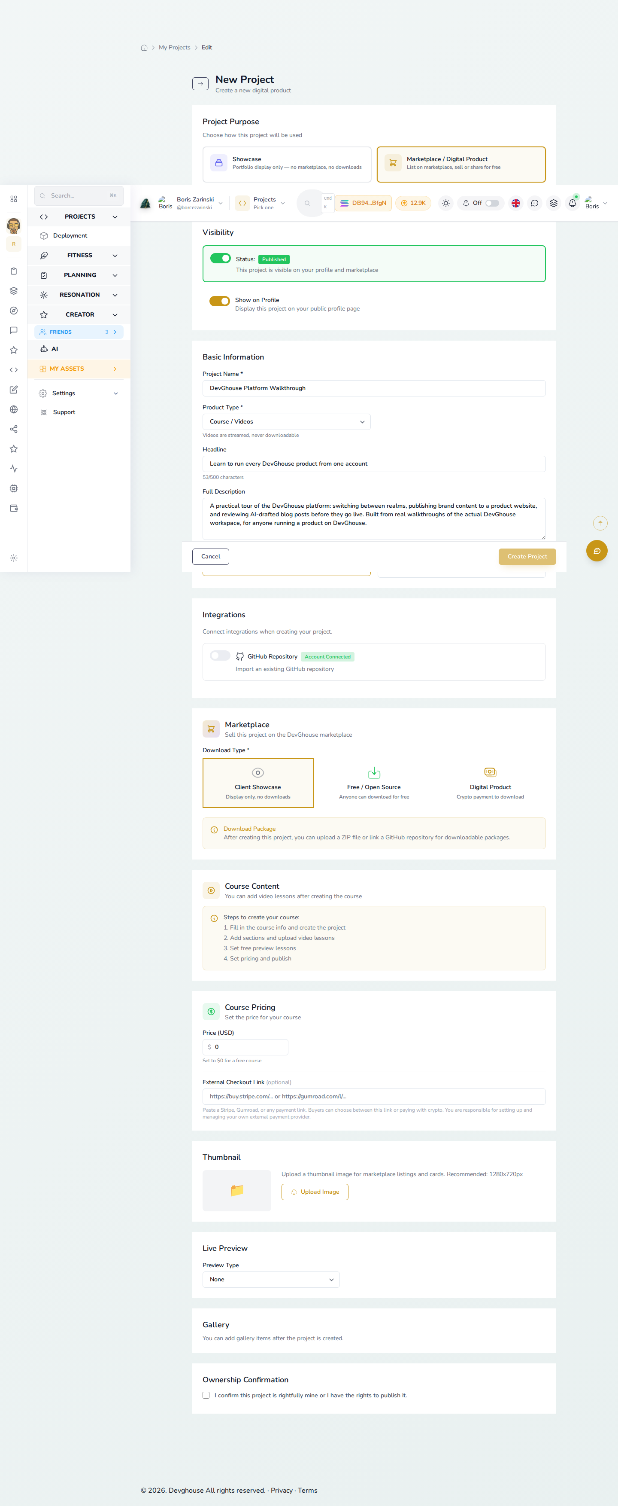Open the MY ASSETS sidebar item

79,369
